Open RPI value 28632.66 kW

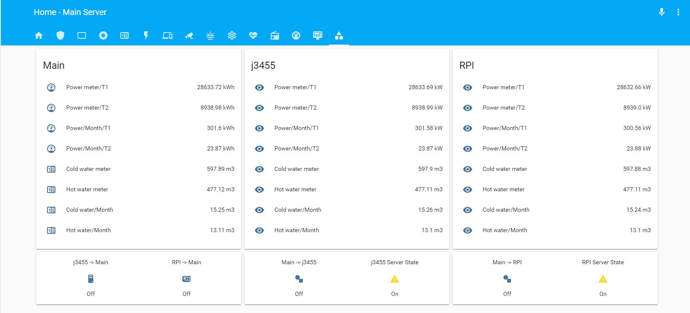tap(634, 87)
